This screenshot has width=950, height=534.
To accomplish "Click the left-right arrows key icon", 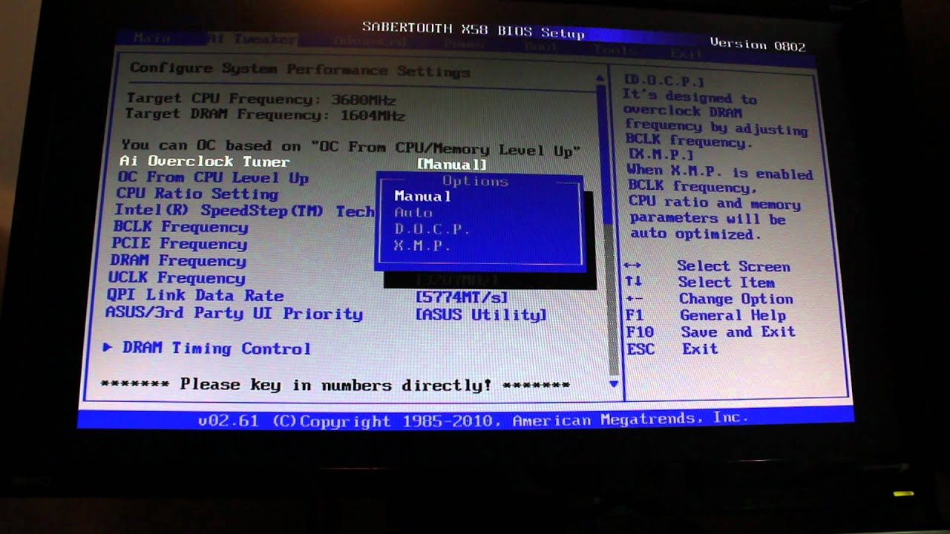I will click(x=632, y=266).
